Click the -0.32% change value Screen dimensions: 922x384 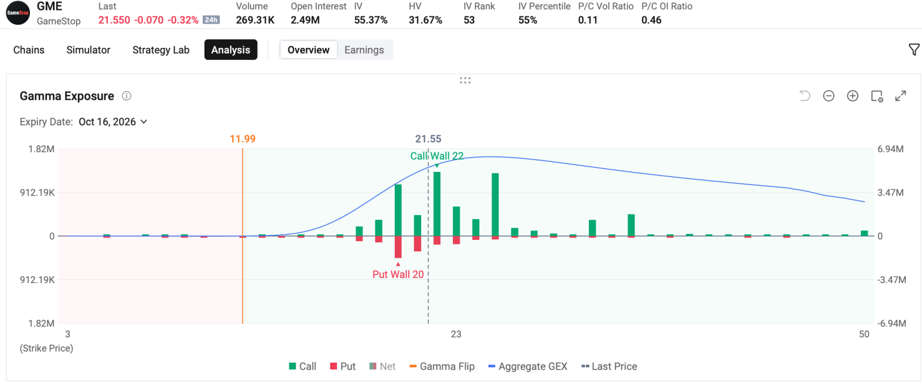183,20
